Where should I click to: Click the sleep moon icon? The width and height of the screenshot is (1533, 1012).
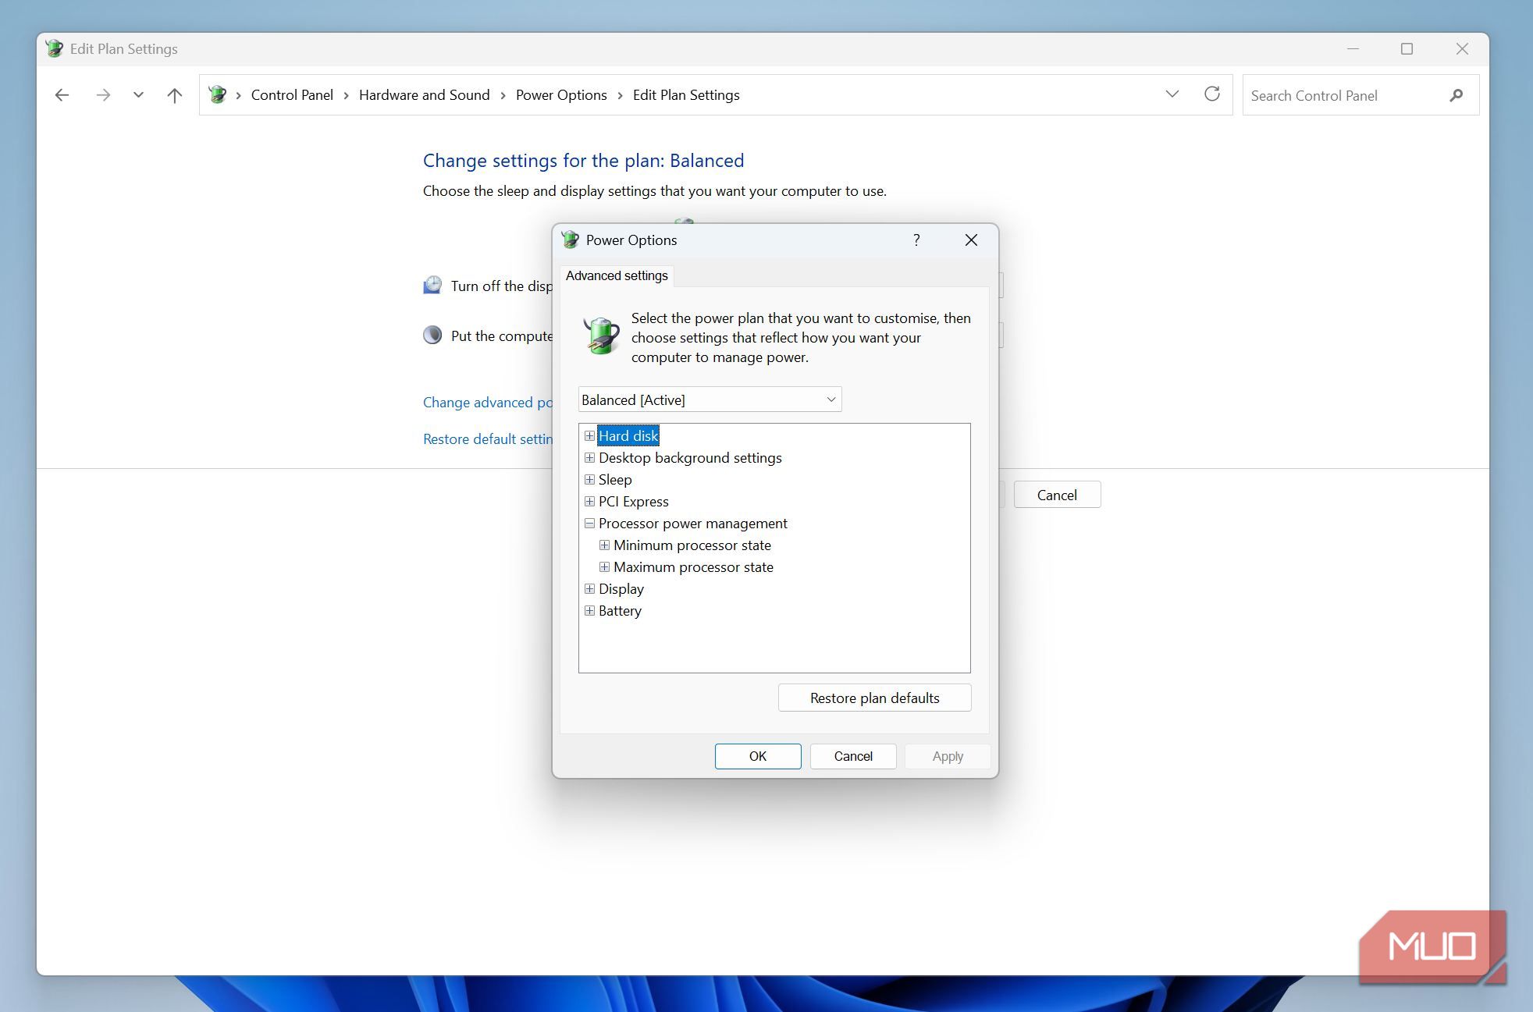(432, 336)
